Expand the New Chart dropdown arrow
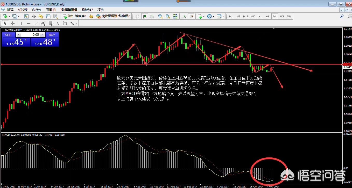352x188 pixels. [9, 16]
